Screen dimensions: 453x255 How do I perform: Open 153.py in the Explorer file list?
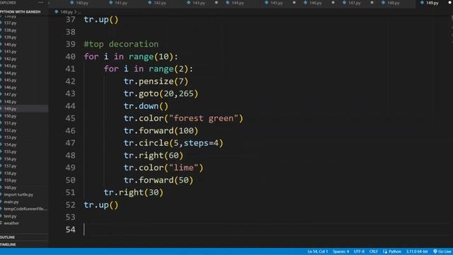(x=10, y=137)
